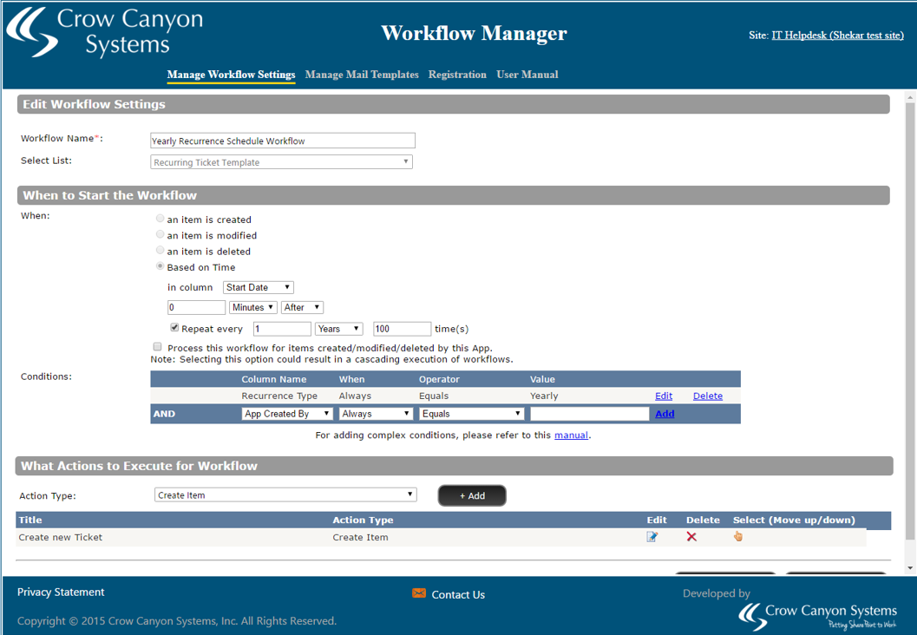Click 'Create new Ticket' title cell

[x=60, y=537]
